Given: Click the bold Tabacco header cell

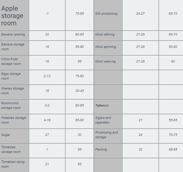Looking at the screenshot, I should [x=108, y=107].
